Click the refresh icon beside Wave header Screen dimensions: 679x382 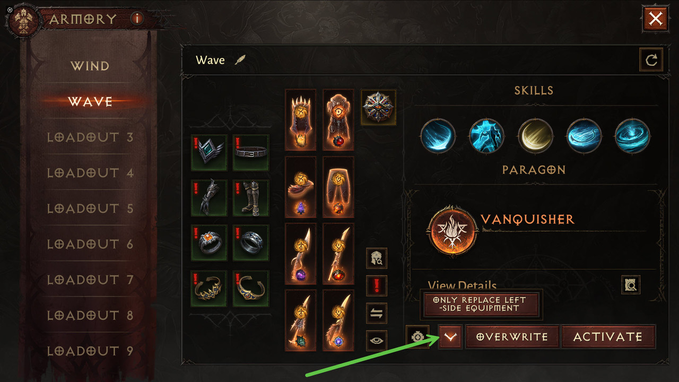coord(651,60)
